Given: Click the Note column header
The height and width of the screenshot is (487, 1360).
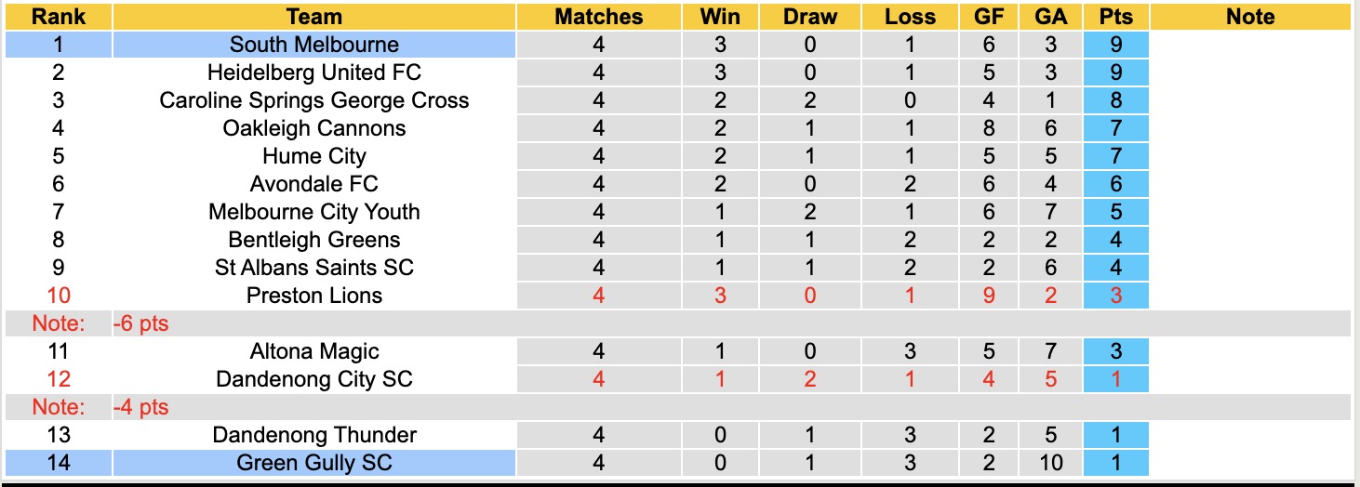Looking at the screenshot, I should click(x=1250, y=17).
